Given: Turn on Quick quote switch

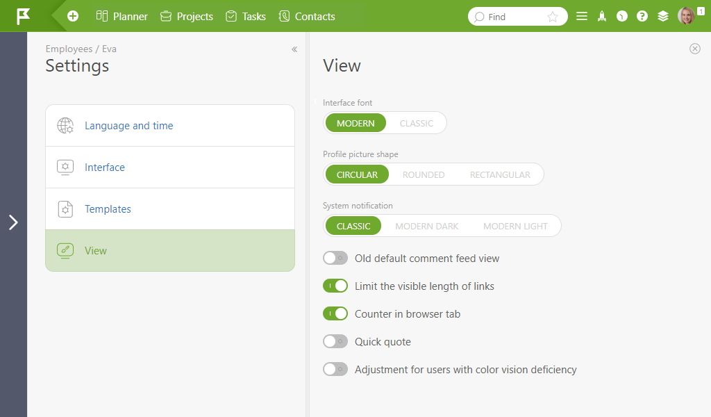Looking at the screenshot, I should tap(335, 341).
